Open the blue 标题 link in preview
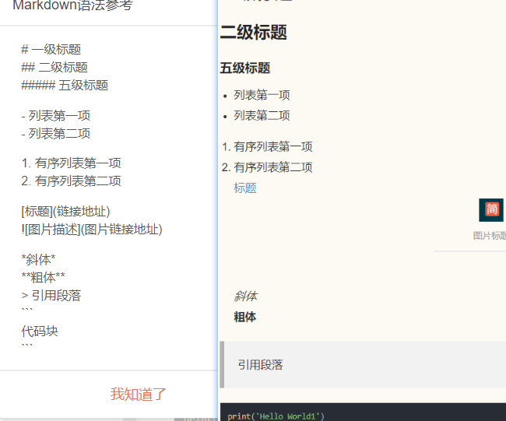 point(245,188)
